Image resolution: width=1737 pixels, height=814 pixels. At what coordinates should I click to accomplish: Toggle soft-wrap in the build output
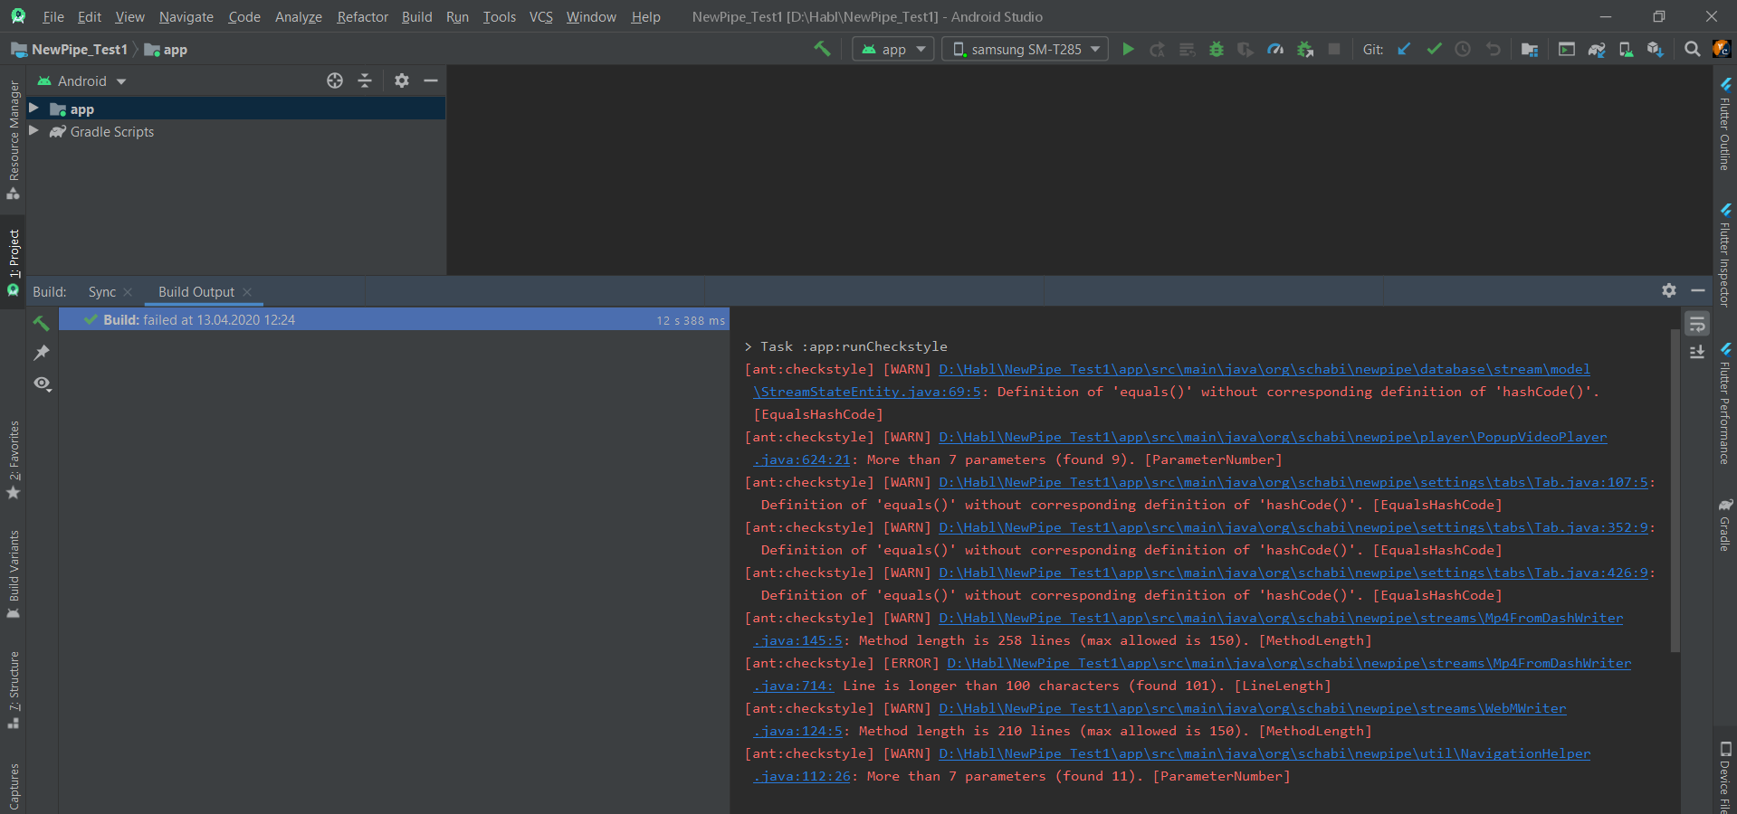point(1697,323)
